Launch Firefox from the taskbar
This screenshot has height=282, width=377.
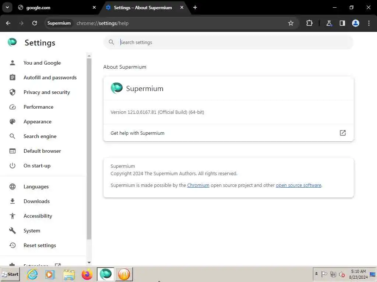(87, 274)
